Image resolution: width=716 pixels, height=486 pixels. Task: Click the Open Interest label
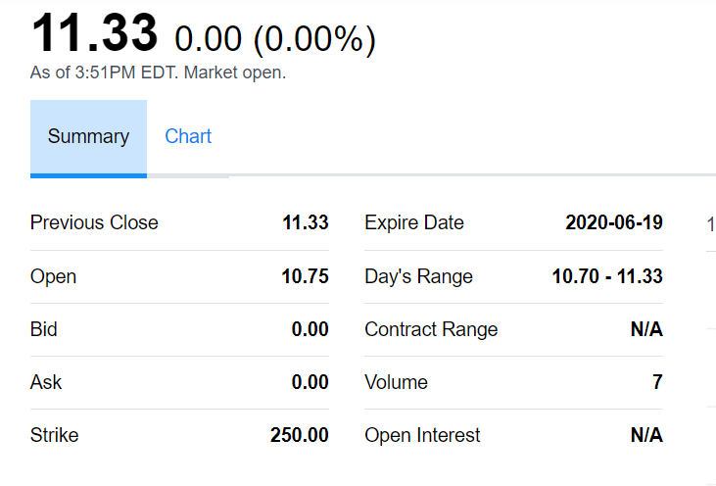click(x=422, y=435)
